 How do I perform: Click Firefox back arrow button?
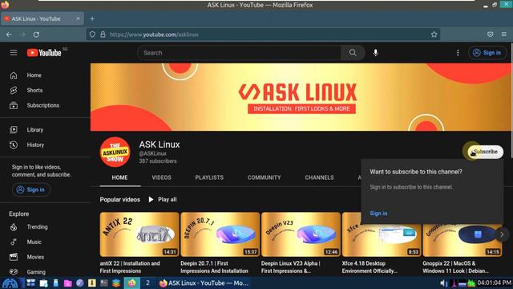tap(9, 35)
